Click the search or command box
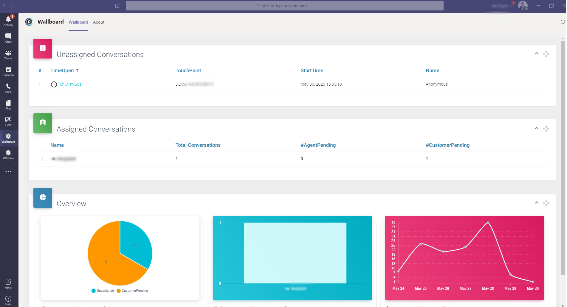 (284, 6)
